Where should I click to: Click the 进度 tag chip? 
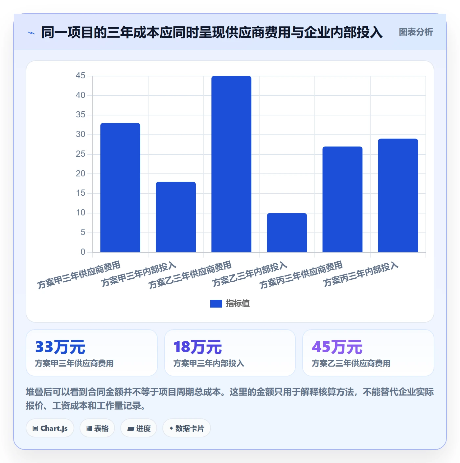[x=139, y=428]
